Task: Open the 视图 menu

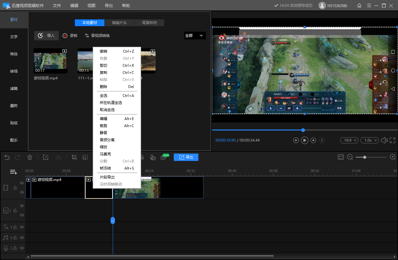Action: (x=91, y=6)
